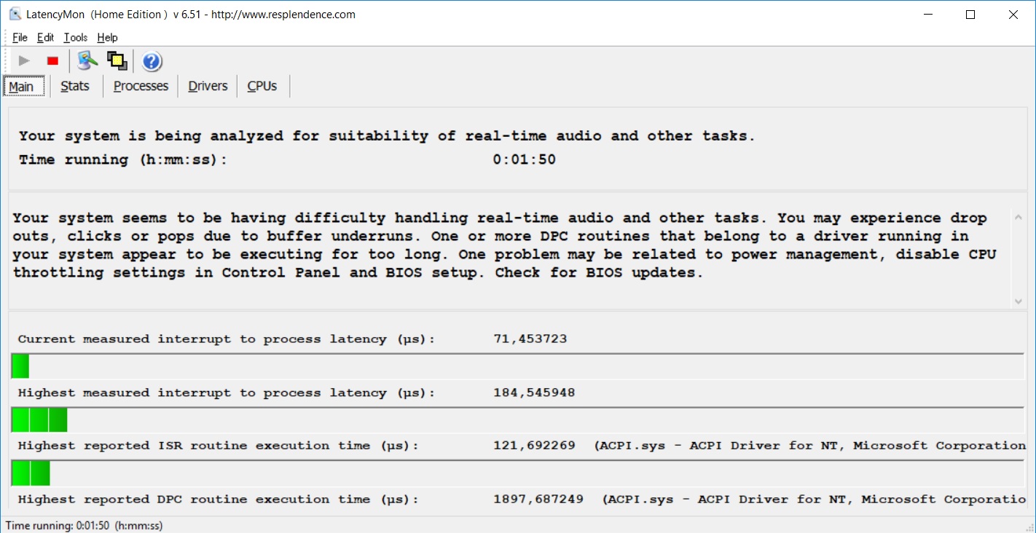Close the LatencyMon window
The width and height of the screenshot is (1036, 533).
pyautogui.click(x=1013, y=15)
